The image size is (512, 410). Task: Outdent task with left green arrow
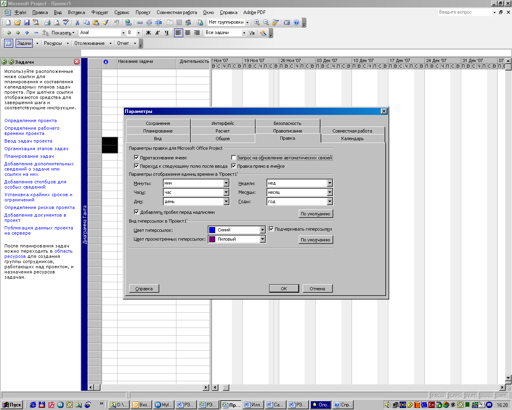[x=9, y=33]
